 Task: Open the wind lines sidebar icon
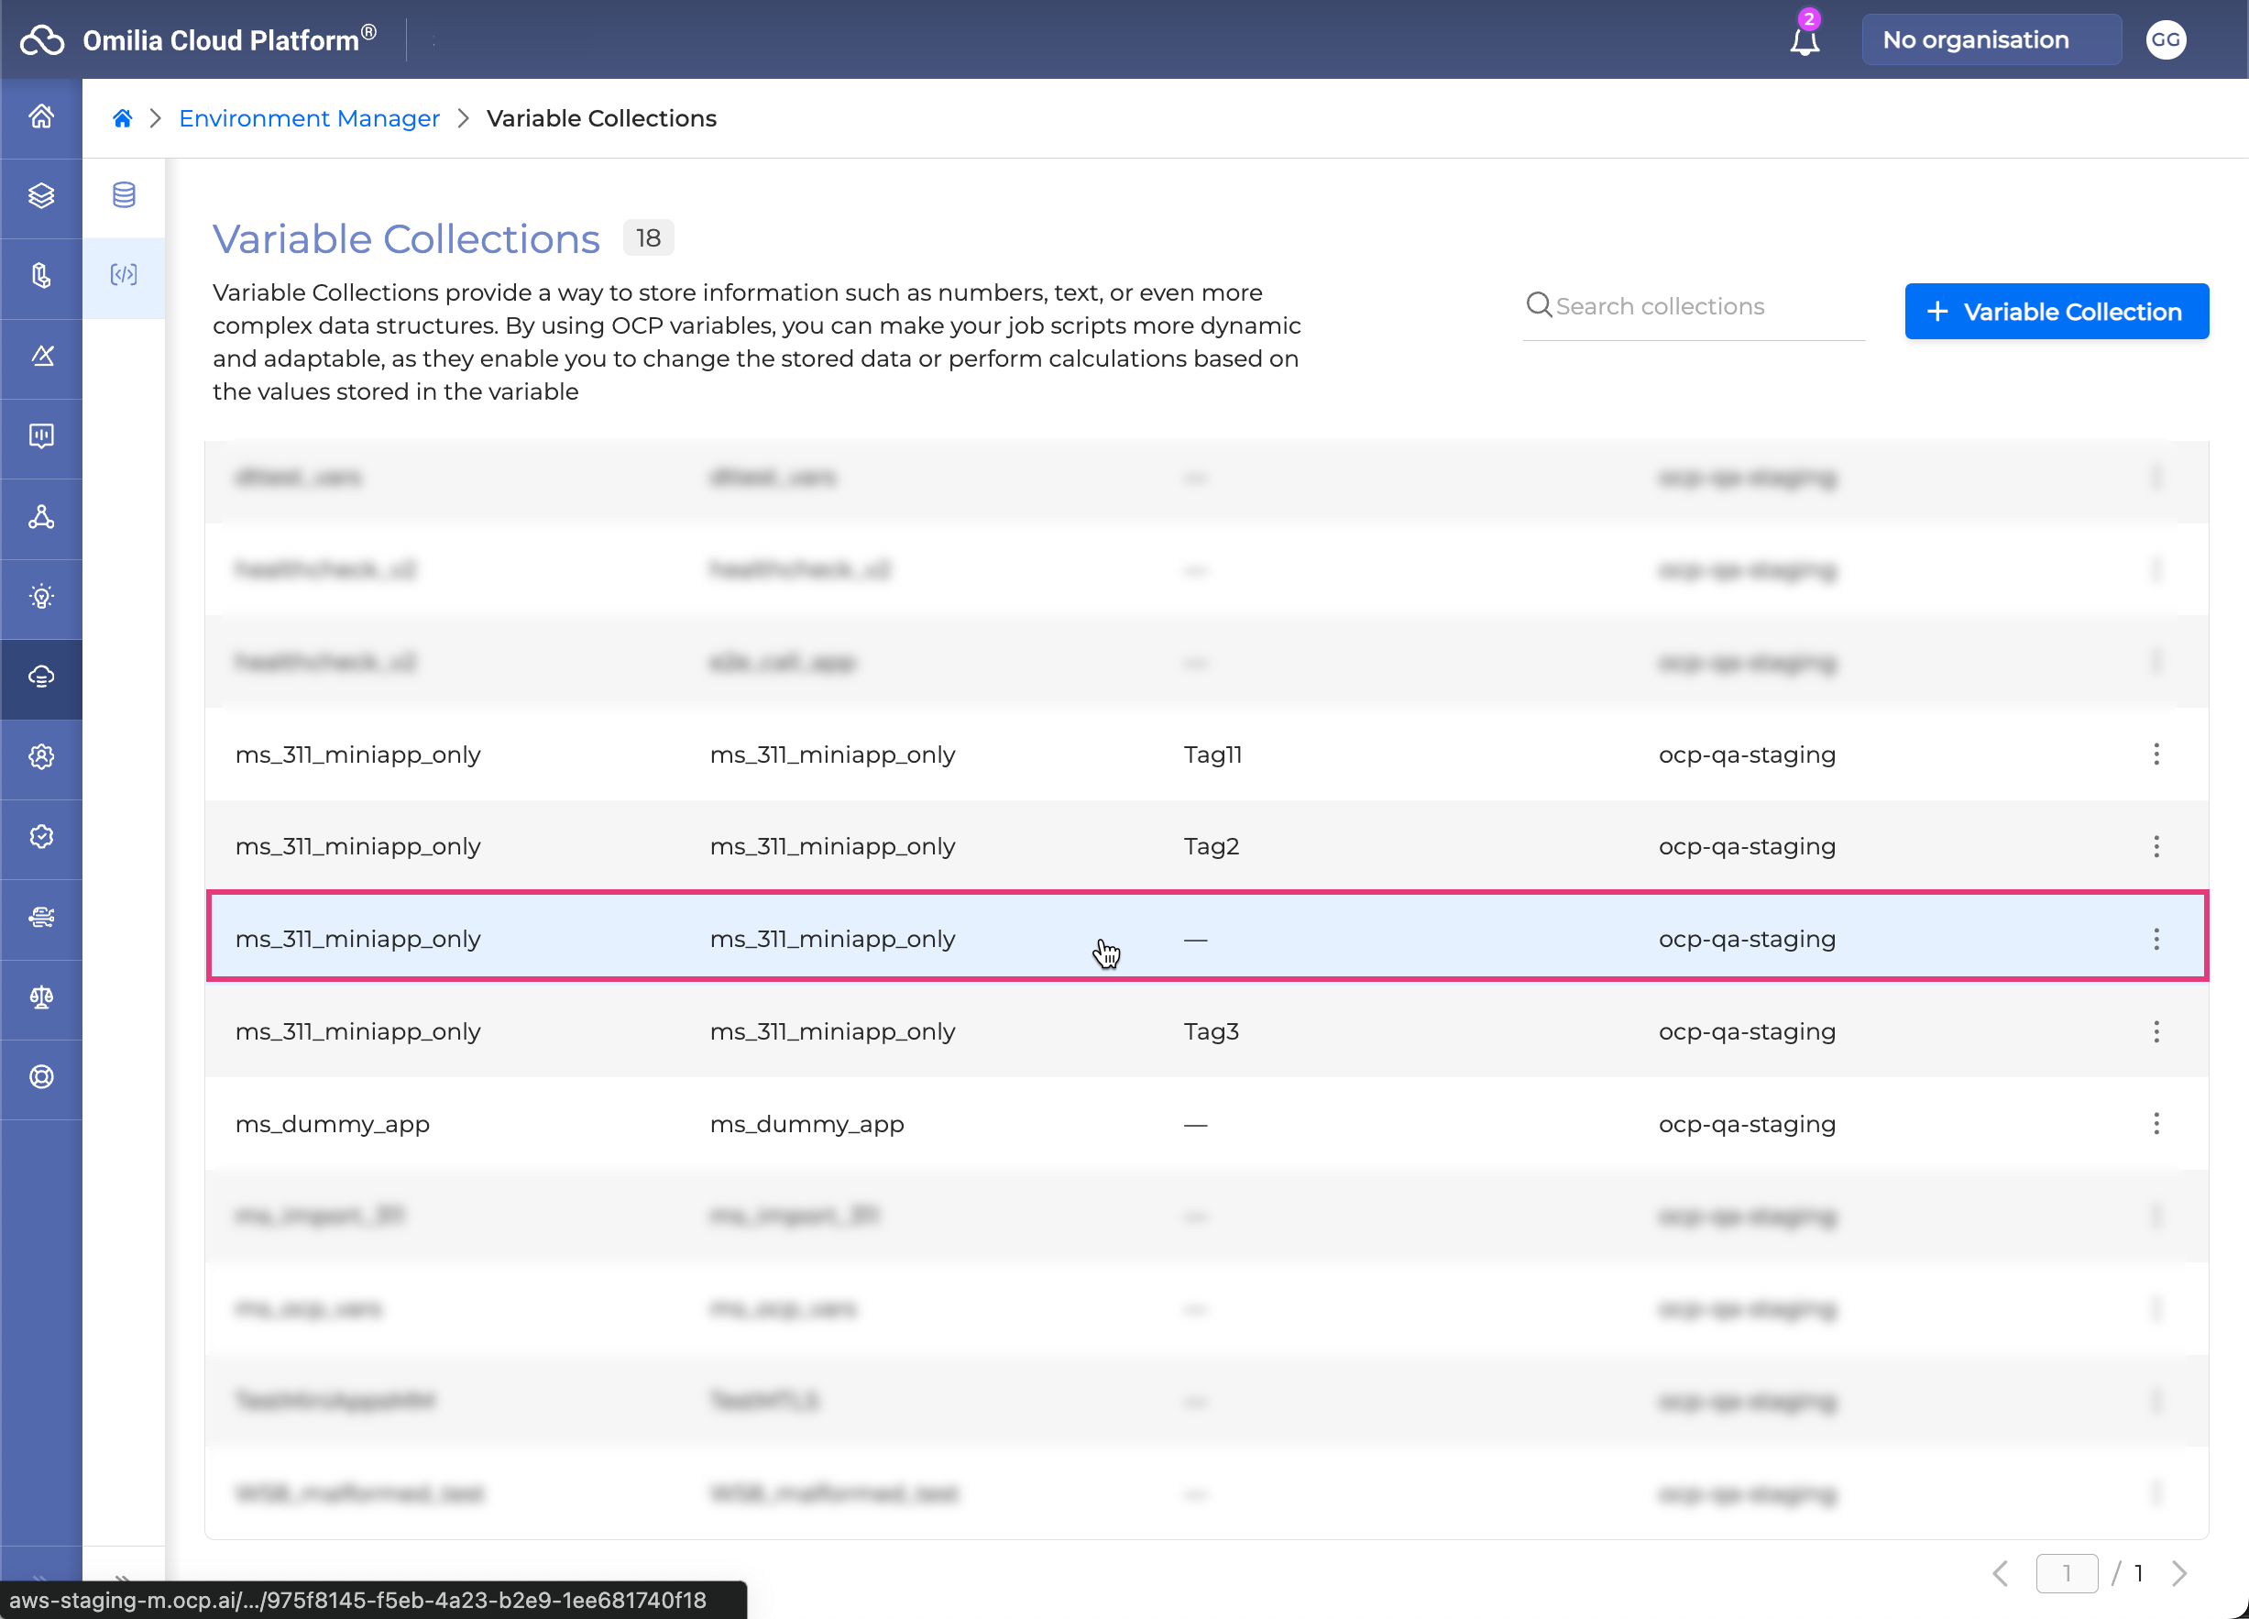tap(40, 917)
